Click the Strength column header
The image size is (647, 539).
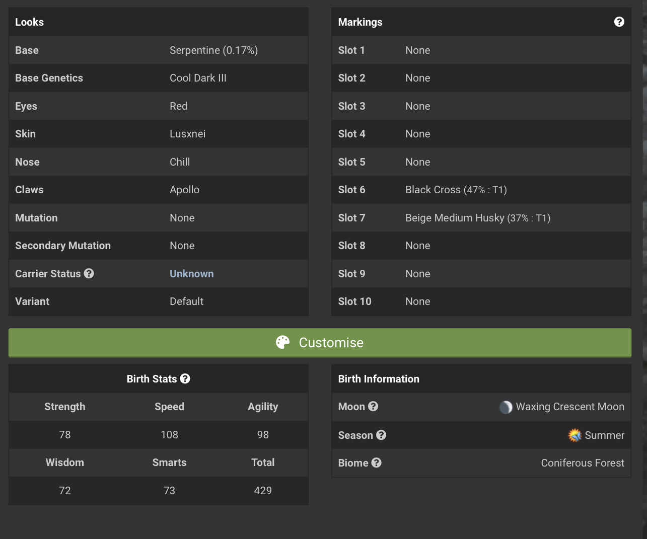coord(65,407)
